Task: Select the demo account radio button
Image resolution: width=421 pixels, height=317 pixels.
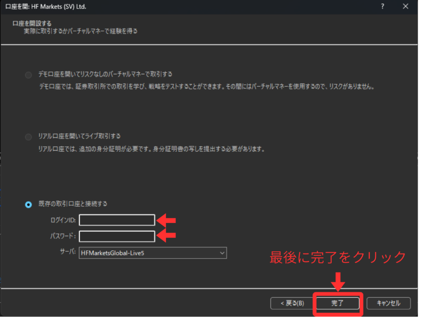Action: click(28, 75)
